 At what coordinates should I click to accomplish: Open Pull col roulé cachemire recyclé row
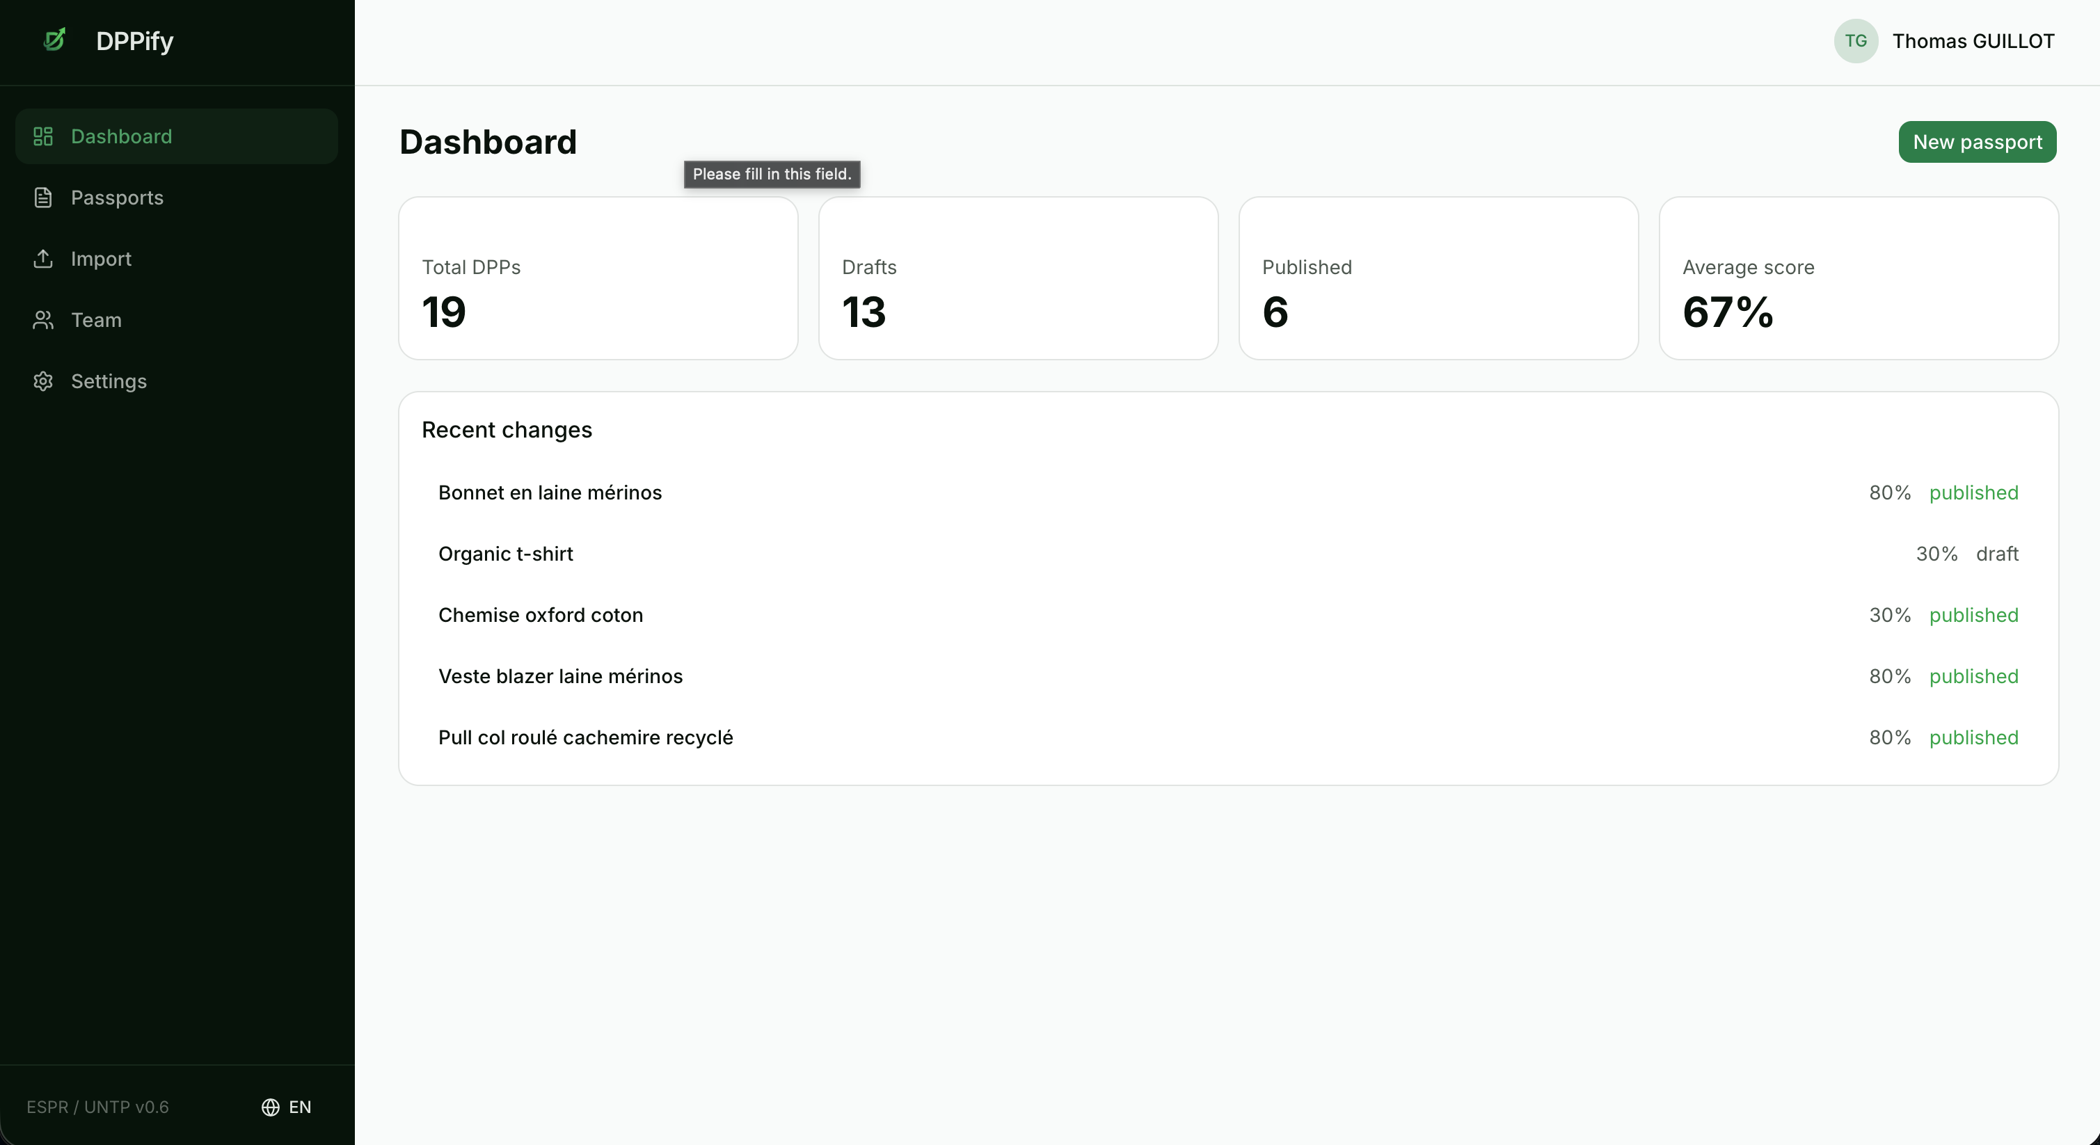click(x=585, y=737)
